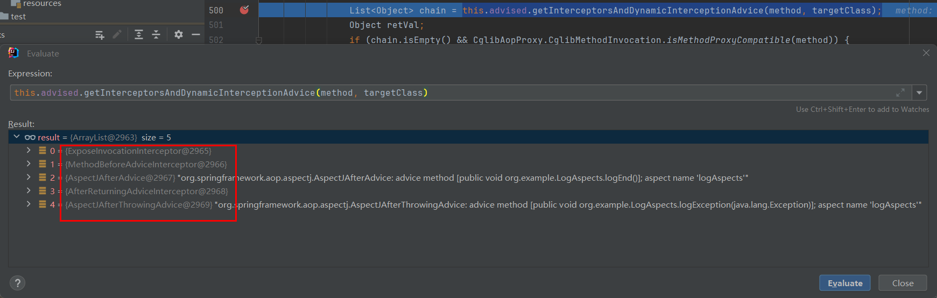Close the Evaluate dialog with X
Screen dimensions: 937x298
point(926,53)
